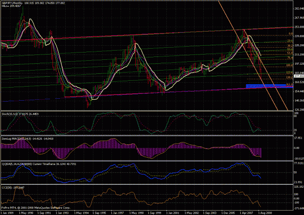Click the blue support zone rectangle

click(x=269, y=86)
